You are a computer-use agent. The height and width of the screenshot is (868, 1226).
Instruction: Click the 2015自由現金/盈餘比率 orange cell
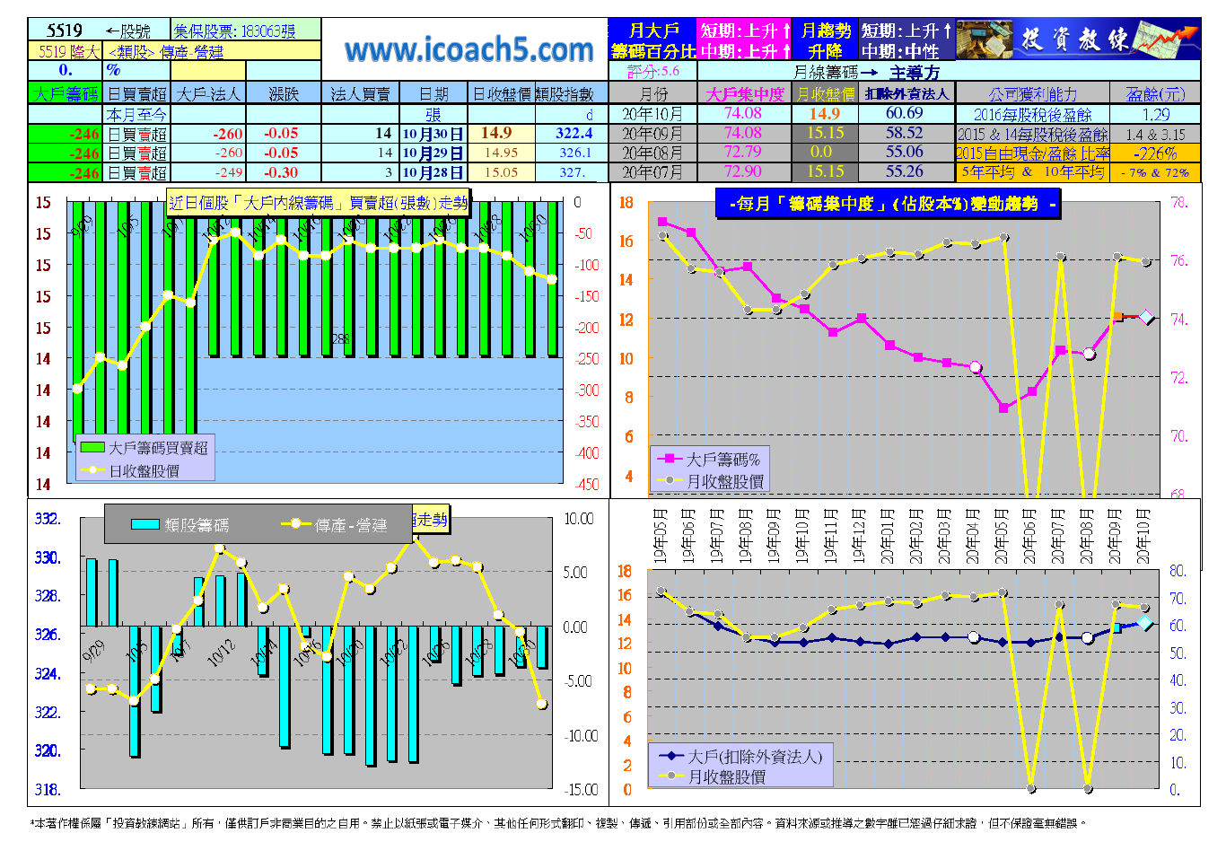[x=1032, y=153]
